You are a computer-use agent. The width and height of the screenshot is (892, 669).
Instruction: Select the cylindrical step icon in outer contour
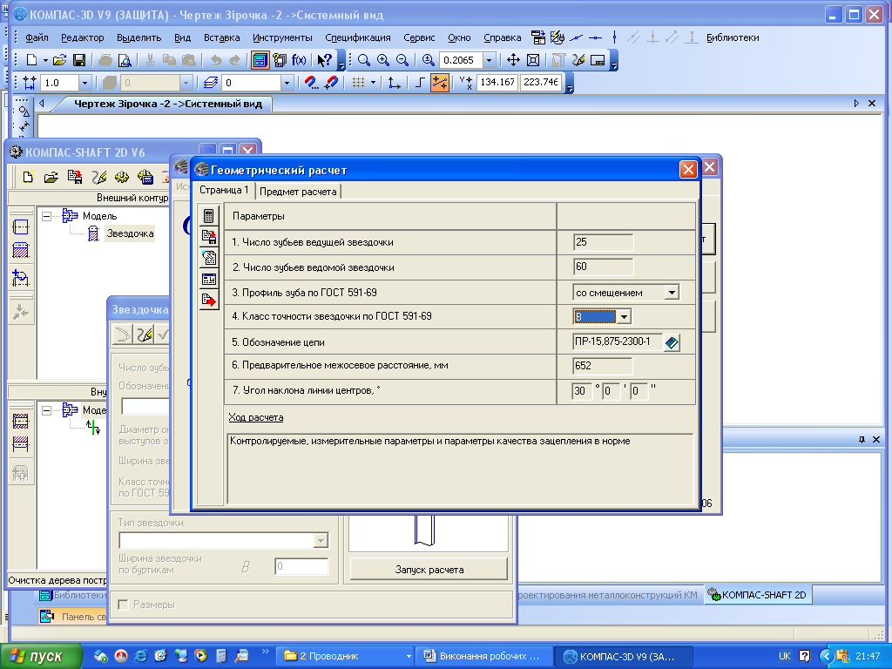(x=21, y=227)
